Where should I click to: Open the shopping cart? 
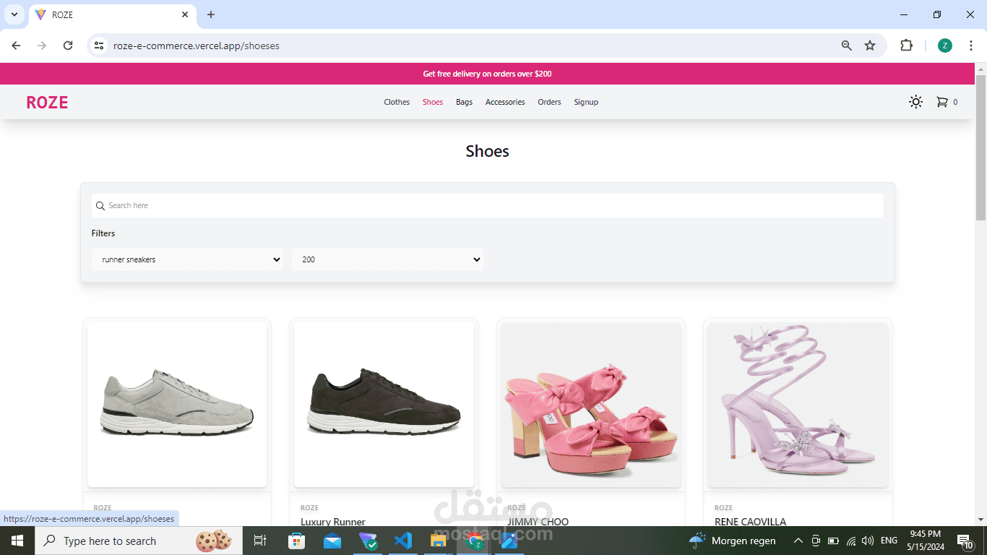tap(947, 102)
